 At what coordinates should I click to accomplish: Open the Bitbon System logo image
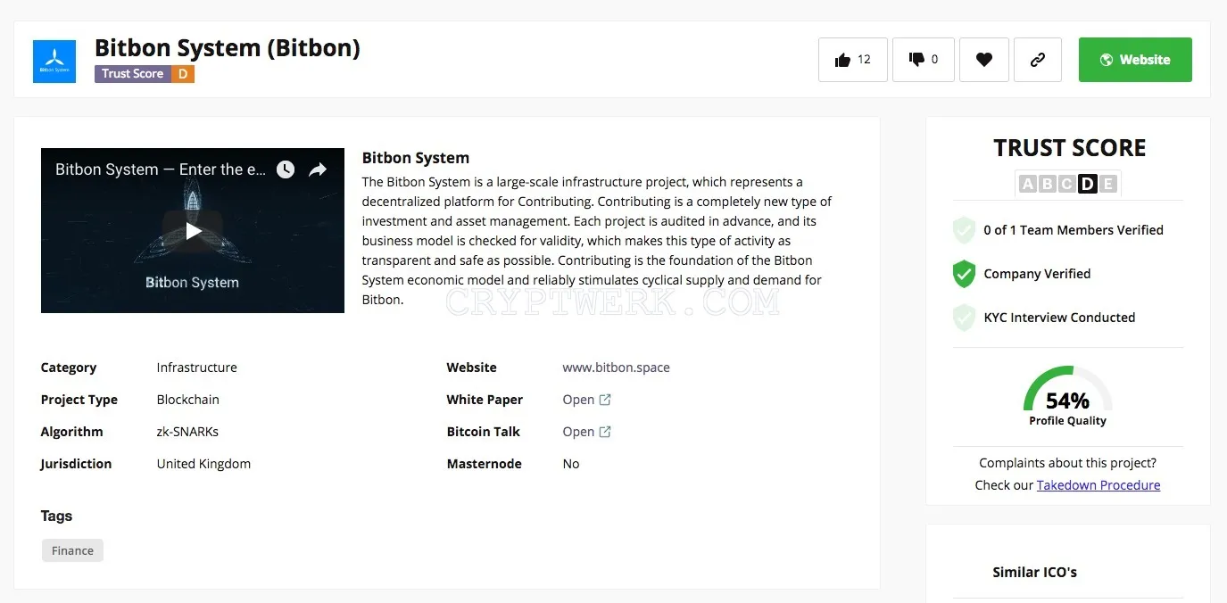click(x=54, y=62)
